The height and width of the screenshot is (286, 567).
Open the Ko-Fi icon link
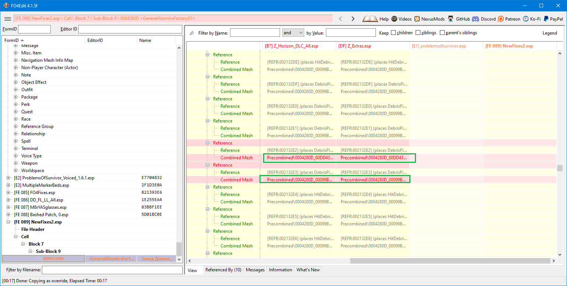pyautogui.click(x=526, y=19)
